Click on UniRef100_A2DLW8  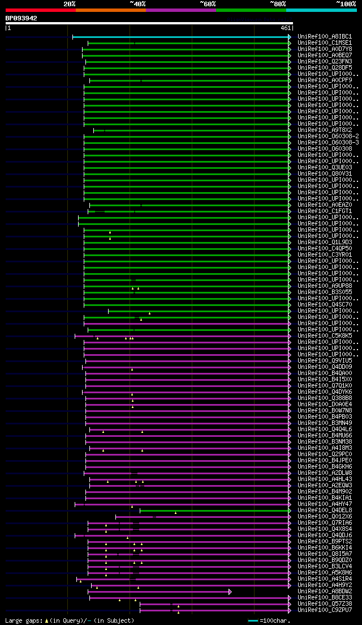325,473
